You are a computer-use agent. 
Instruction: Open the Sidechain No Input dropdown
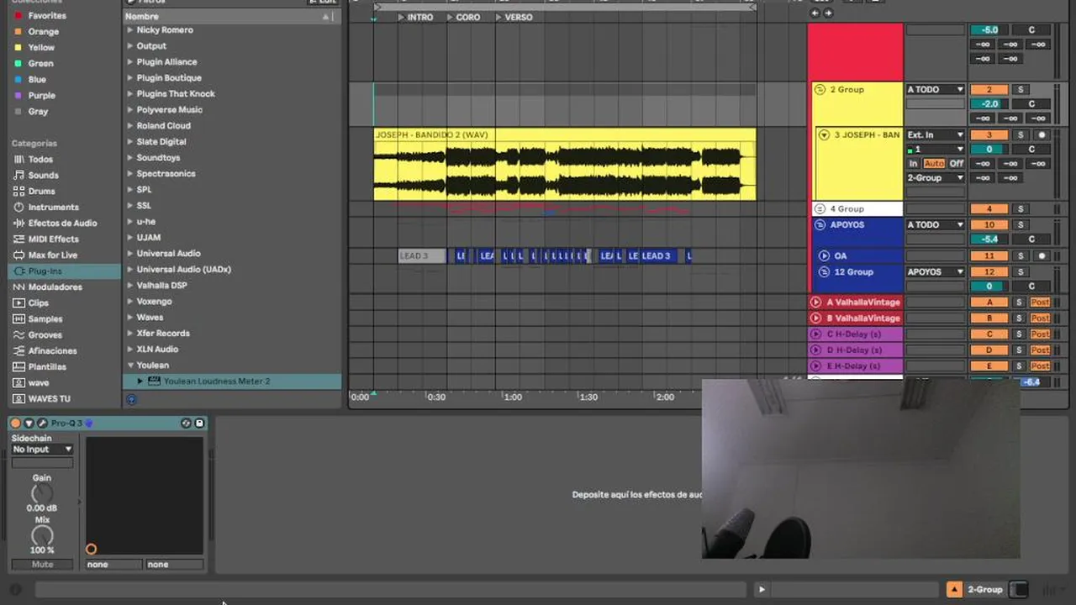(42, 450)
